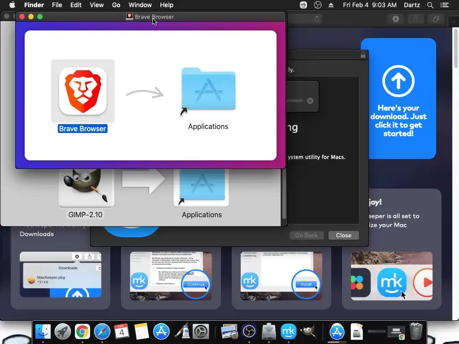This screenshot has height=344, width=459.
Task: Open Launchpad from the Dock
Action: pos(63,331)
